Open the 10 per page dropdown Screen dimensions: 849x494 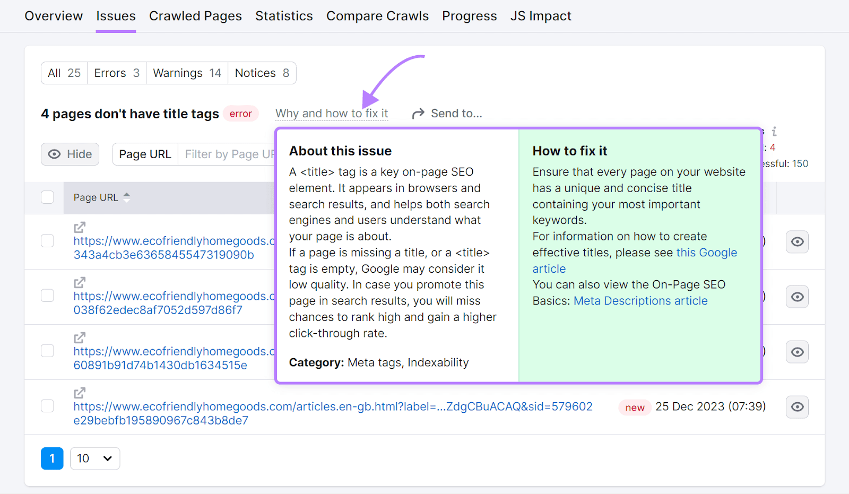[x=95, y=458]
